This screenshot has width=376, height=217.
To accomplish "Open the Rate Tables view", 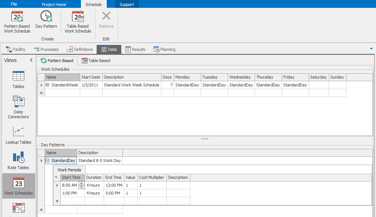I will coord(18,161).
